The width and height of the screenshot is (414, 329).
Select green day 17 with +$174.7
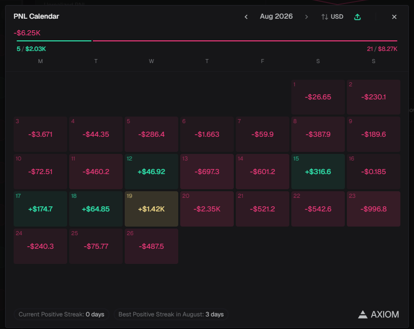[40, 209]
